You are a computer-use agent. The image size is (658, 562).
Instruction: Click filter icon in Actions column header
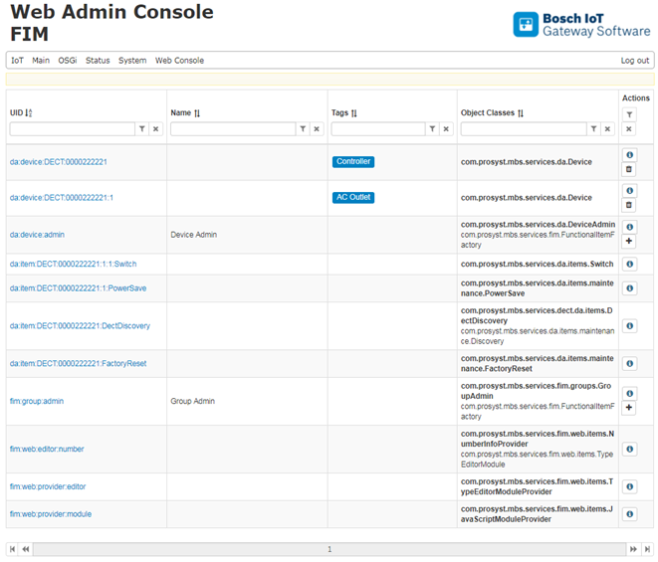[629, 115]
